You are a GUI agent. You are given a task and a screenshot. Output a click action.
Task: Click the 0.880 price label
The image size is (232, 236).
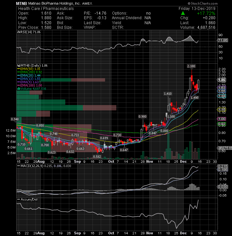pyautogui.click(x=164, y=131)
